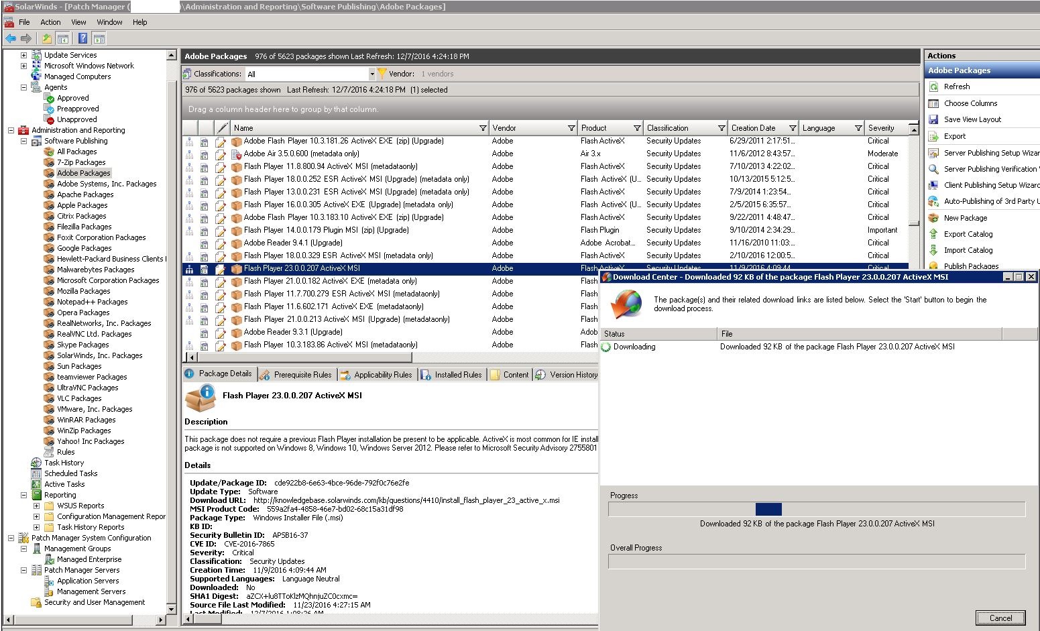Open the View menu
Image resolution: width=1040 pixels, height=631 pixels.
point(78,22)
